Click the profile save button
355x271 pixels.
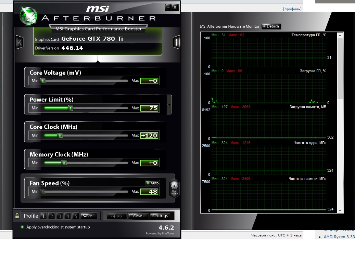89,216
